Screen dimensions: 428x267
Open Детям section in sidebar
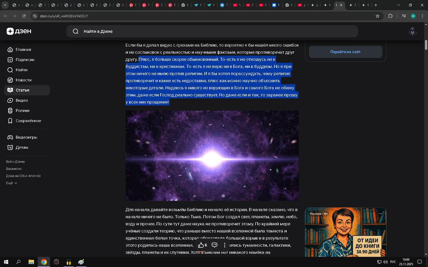(x=27, y=147)
